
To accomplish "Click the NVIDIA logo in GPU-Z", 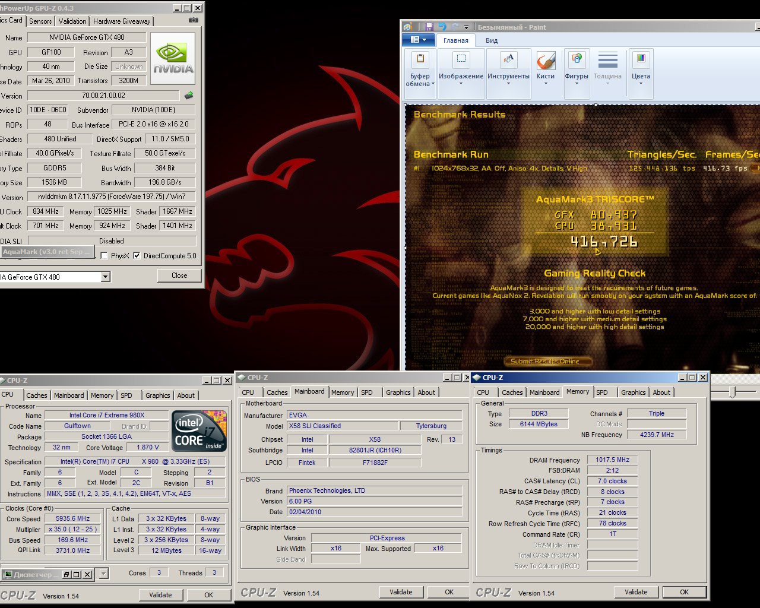I will 173,59.
